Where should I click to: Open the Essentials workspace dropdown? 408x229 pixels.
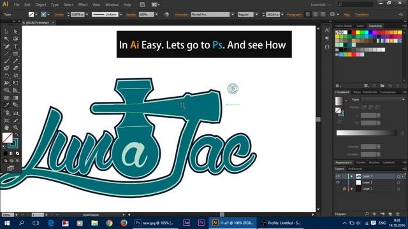pyautogui.click(x=321, y=4)
